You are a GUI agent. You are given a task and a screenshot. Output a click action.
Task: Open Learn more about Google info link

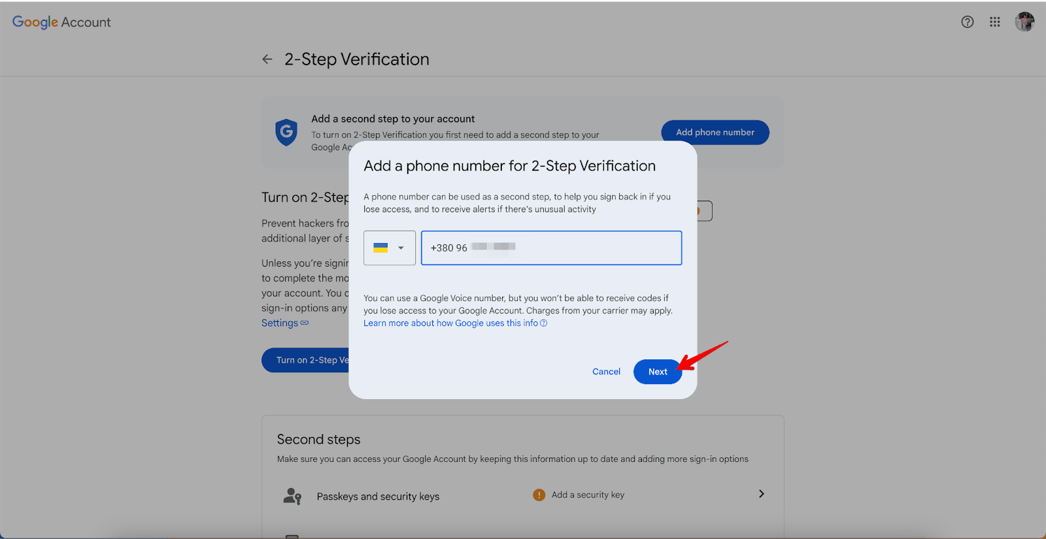pos(450,323)
